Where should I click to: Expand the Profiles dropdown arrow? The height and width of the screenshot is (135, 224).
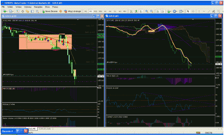point(13,11)
